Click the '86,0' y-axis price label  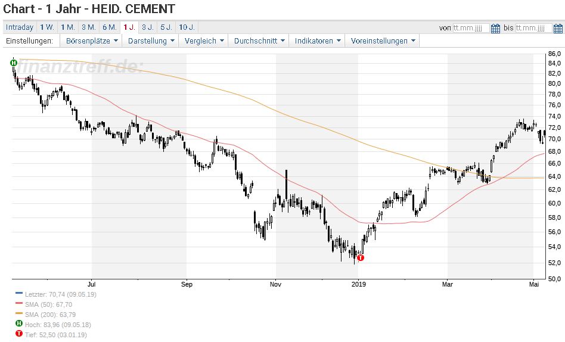click(x=554, y=54)
